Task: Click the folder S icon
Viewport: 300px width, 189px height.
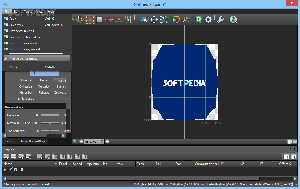Action: click(x=85, y=156)
